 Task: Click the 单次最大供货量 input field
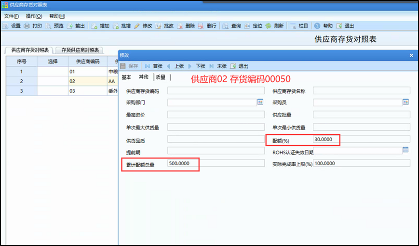[216, 127]
